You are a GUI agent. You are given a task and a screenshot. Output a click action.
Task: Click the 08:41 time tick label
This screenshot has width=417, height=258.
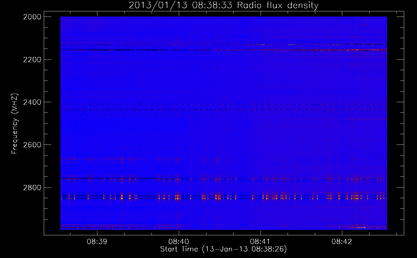pyautogui.click(x=260, y=242)
